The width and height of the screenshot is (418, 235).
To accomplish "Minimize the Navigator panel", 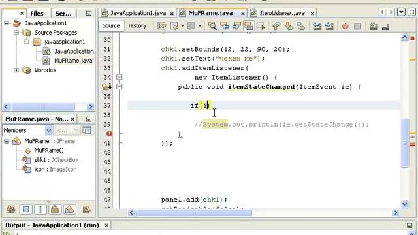I will [89, 119].
